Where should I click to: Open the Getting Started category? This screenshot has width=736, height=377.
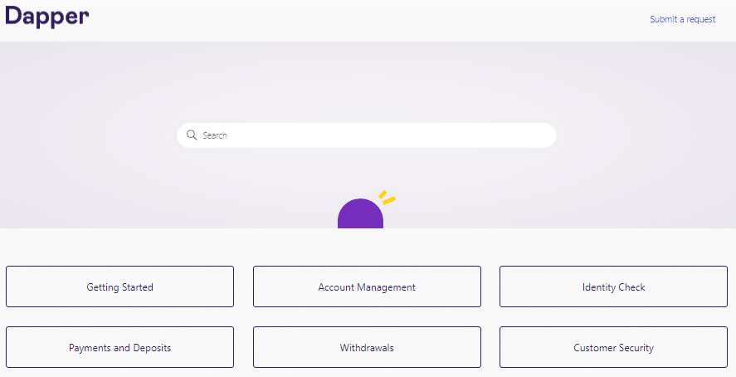(119, 287)
